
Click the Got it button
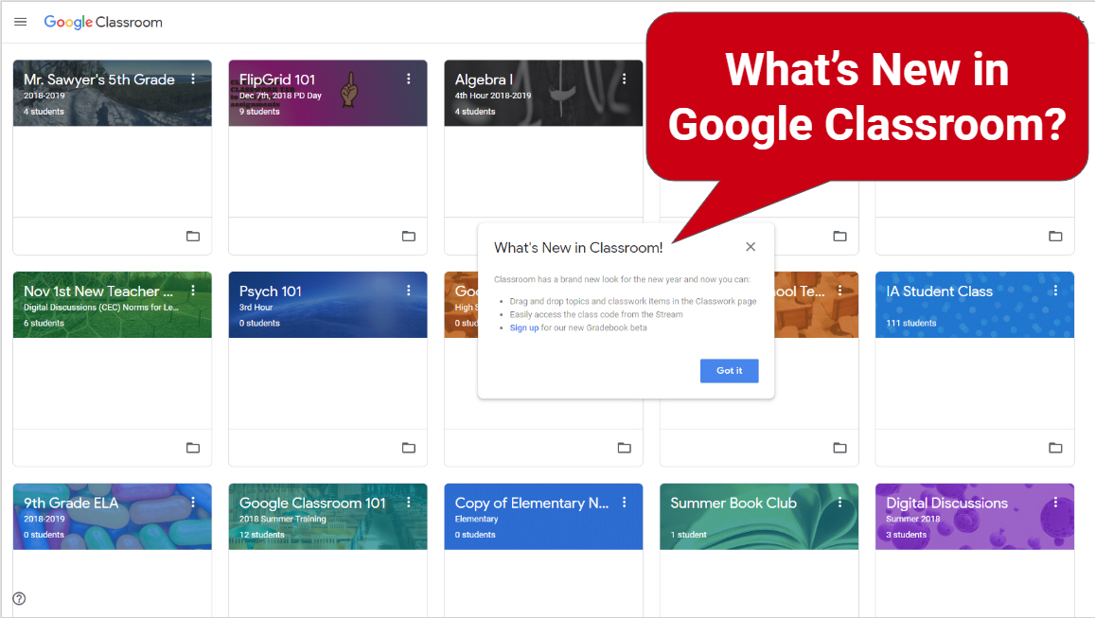coord(729,371)
